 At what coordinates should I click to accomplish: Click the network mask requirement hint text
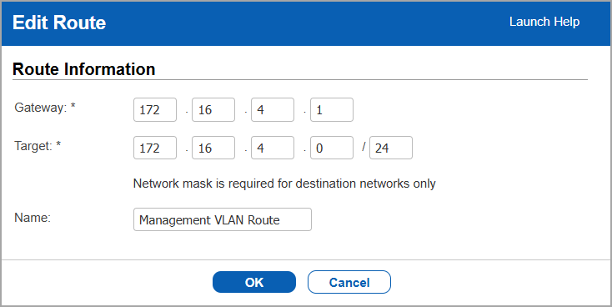tap(284, 184)
